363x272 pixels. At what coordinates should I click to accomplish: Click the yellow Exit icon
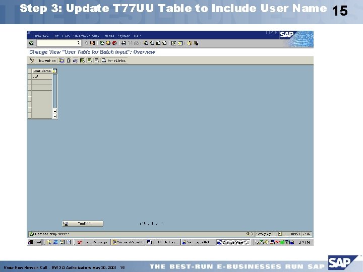108,43
